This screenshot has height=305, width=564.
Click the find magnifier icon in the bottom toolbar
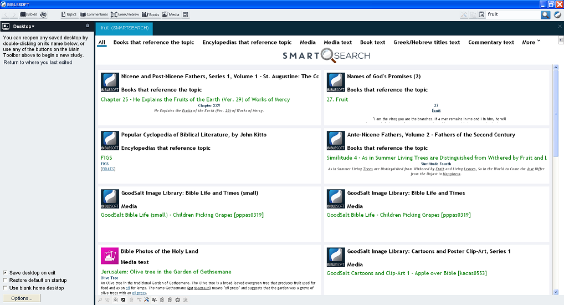point(100,300)
